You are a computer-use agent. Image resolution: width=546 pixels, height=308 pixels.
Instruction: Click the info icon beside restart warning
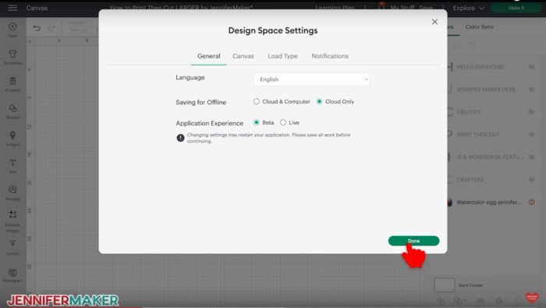tap(180, 138)
